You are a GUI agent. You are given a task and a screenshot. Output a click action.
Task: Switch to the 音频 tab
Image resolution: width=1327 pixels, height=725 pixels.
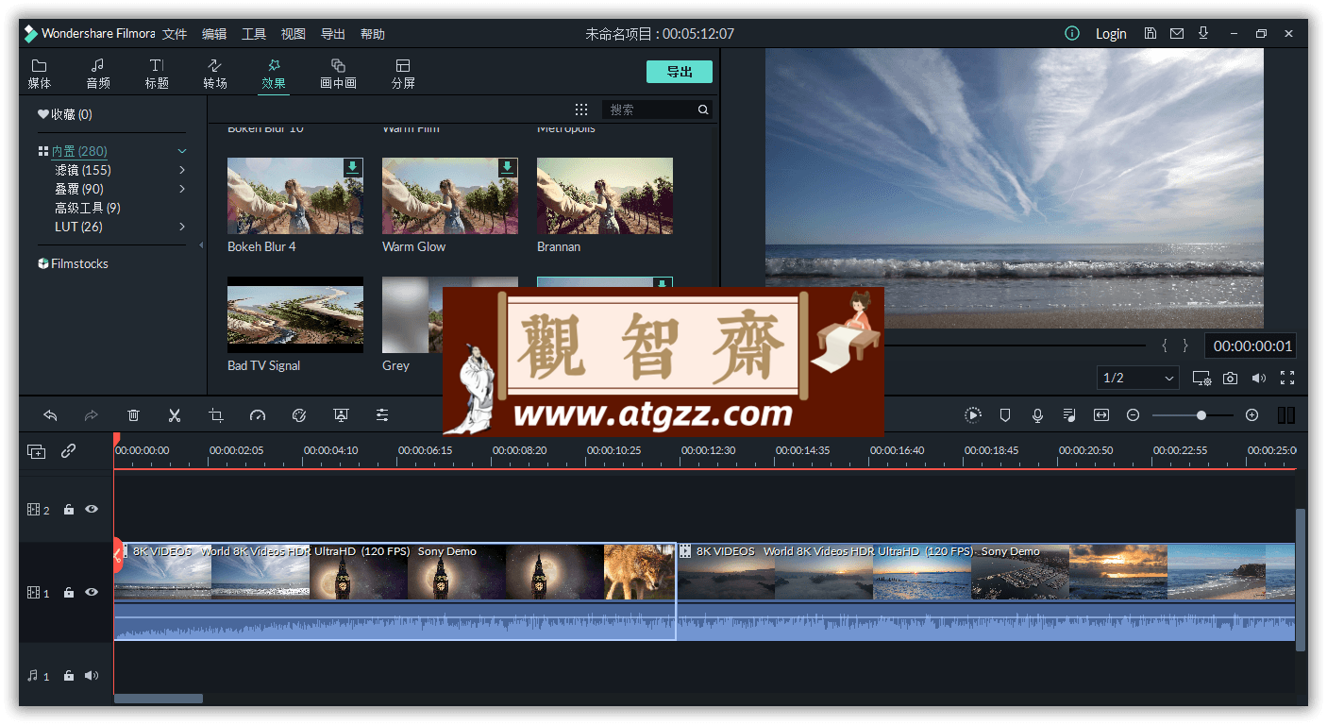pyautogui.click(x=98, y=74)
